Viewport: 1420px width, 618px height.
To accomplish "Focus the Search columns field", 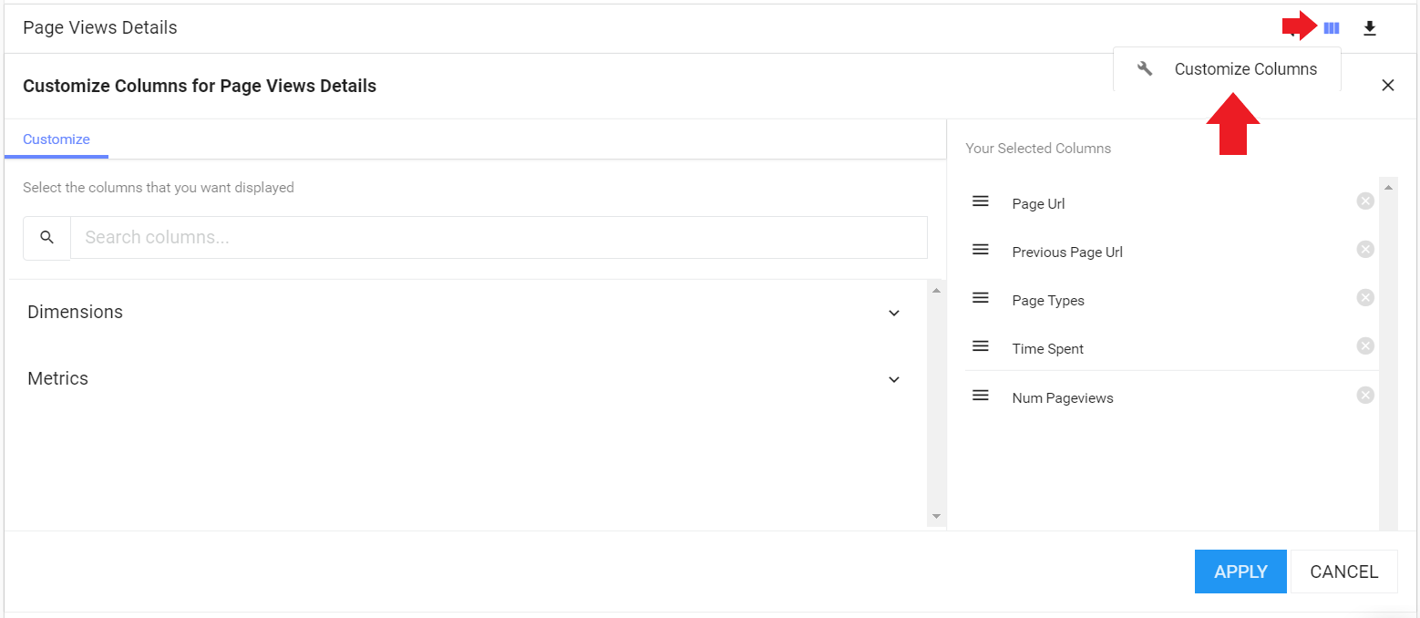I will point(499,238).
